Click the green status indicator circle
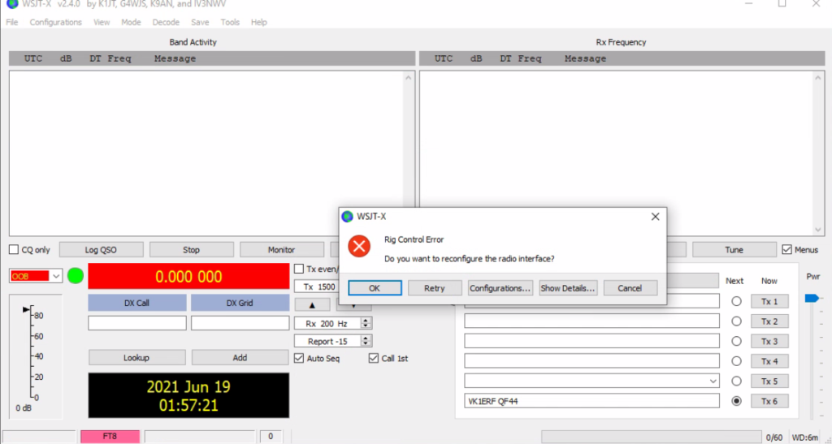Screen dimensions: 832x444 point(76,276)
